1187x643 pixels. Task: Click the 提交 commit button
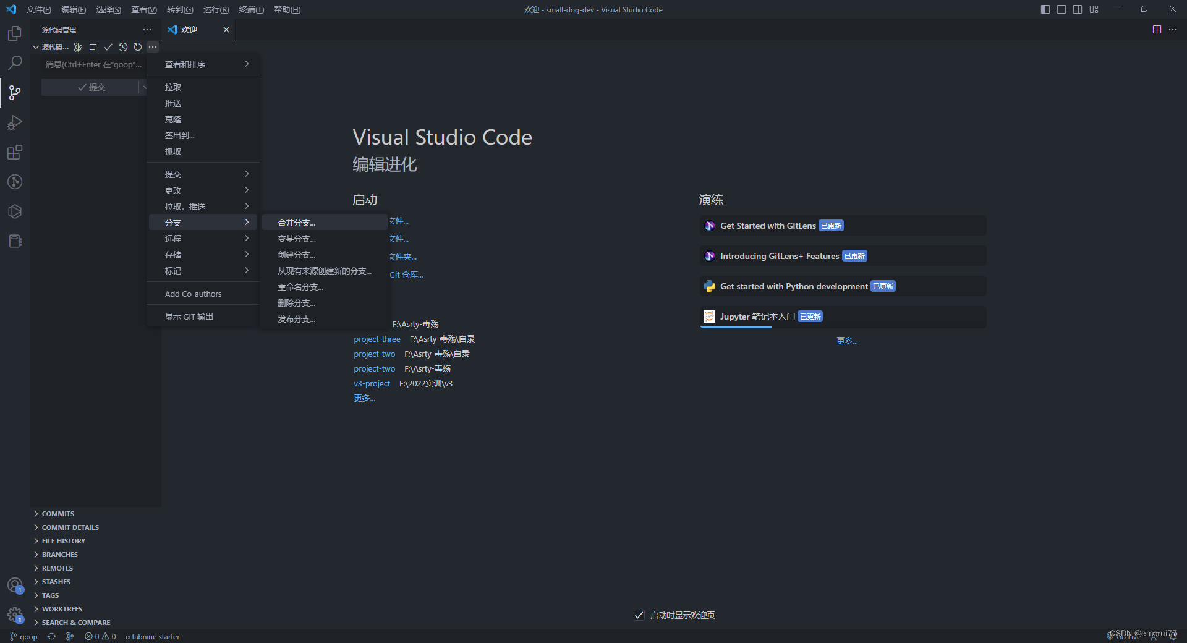[90, 87]
